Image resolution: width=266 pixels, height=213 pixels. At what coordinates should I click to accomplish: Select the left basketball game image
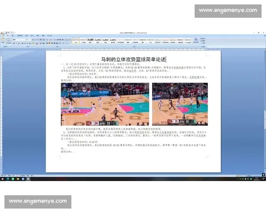click(x=105, y=104)
